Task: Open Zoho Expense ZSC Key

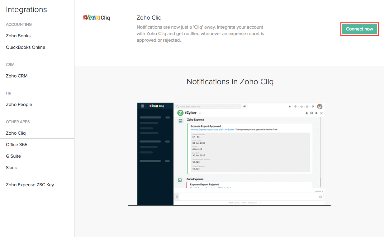Action: [30, 185]
